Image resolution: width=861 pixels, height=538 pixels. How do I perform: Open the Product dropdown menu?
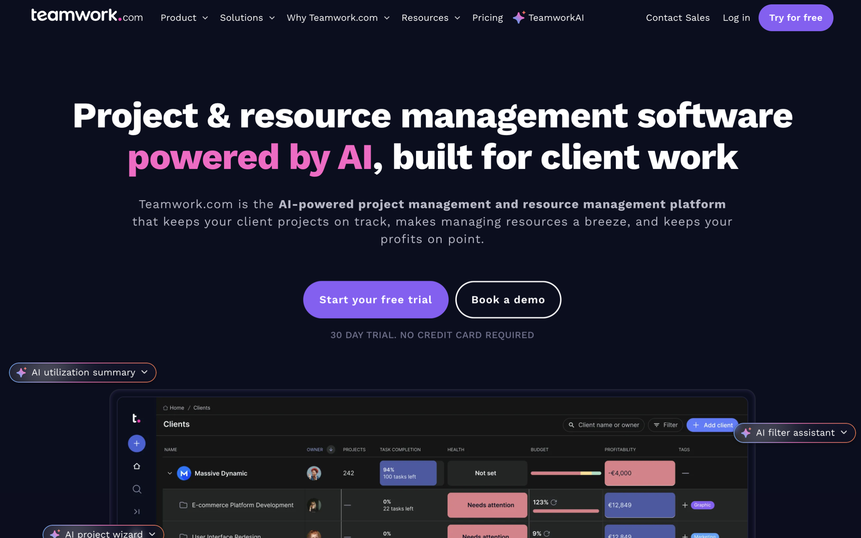pos(184,18)
